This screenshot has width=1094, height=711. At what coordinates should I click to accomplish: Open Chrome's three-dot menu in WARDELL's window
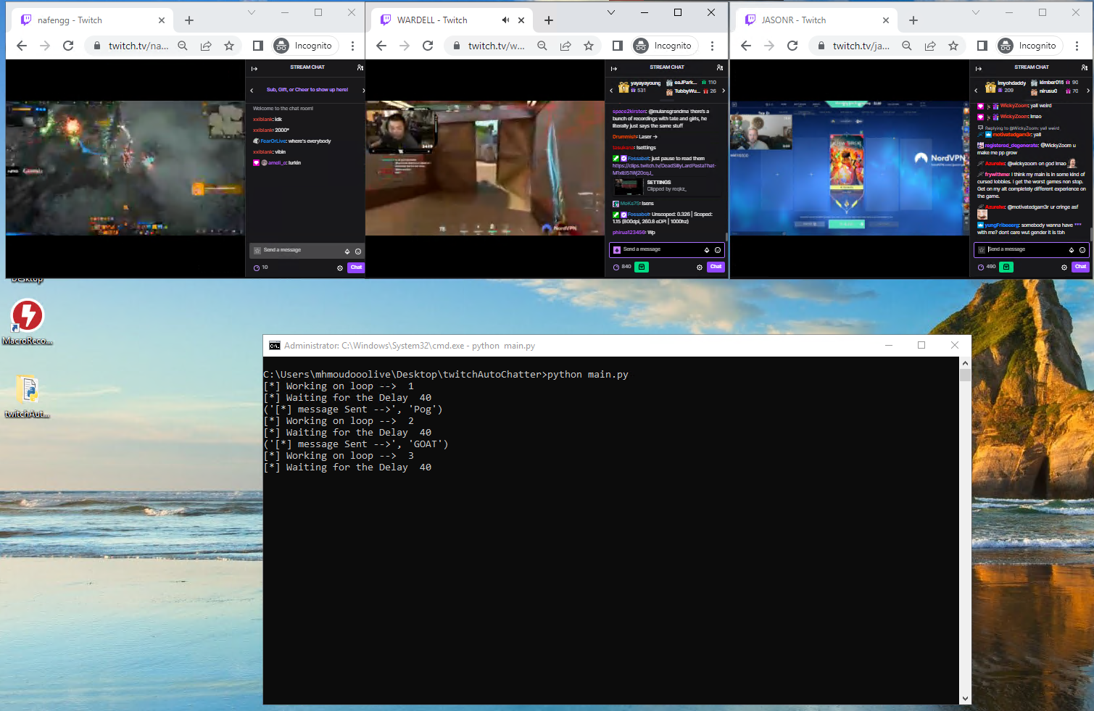[x=713, y=45]
